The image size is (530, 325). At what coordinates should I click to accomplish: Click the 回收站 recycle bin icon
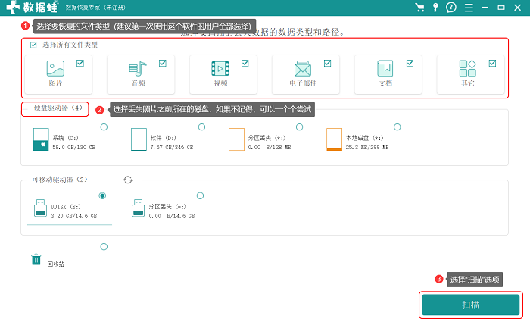pos(36,259)
